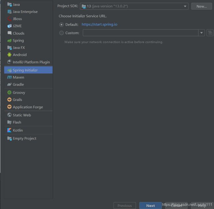The height and width of the screenshot is (209, 214).
Task: Click the Java folder icon
Action: click(10, 5)
